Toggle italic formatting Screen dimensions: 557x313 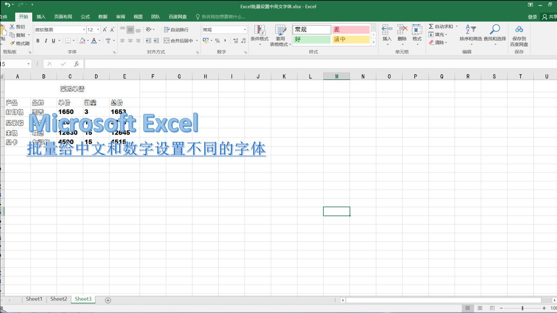[46, 40]
